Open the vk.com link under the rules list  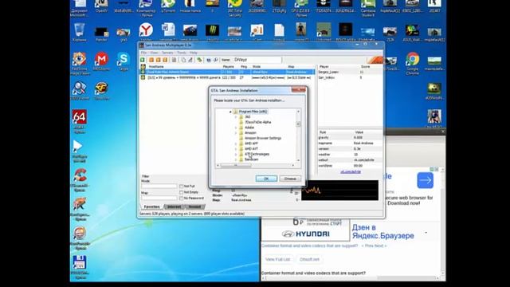coord(351,171)
